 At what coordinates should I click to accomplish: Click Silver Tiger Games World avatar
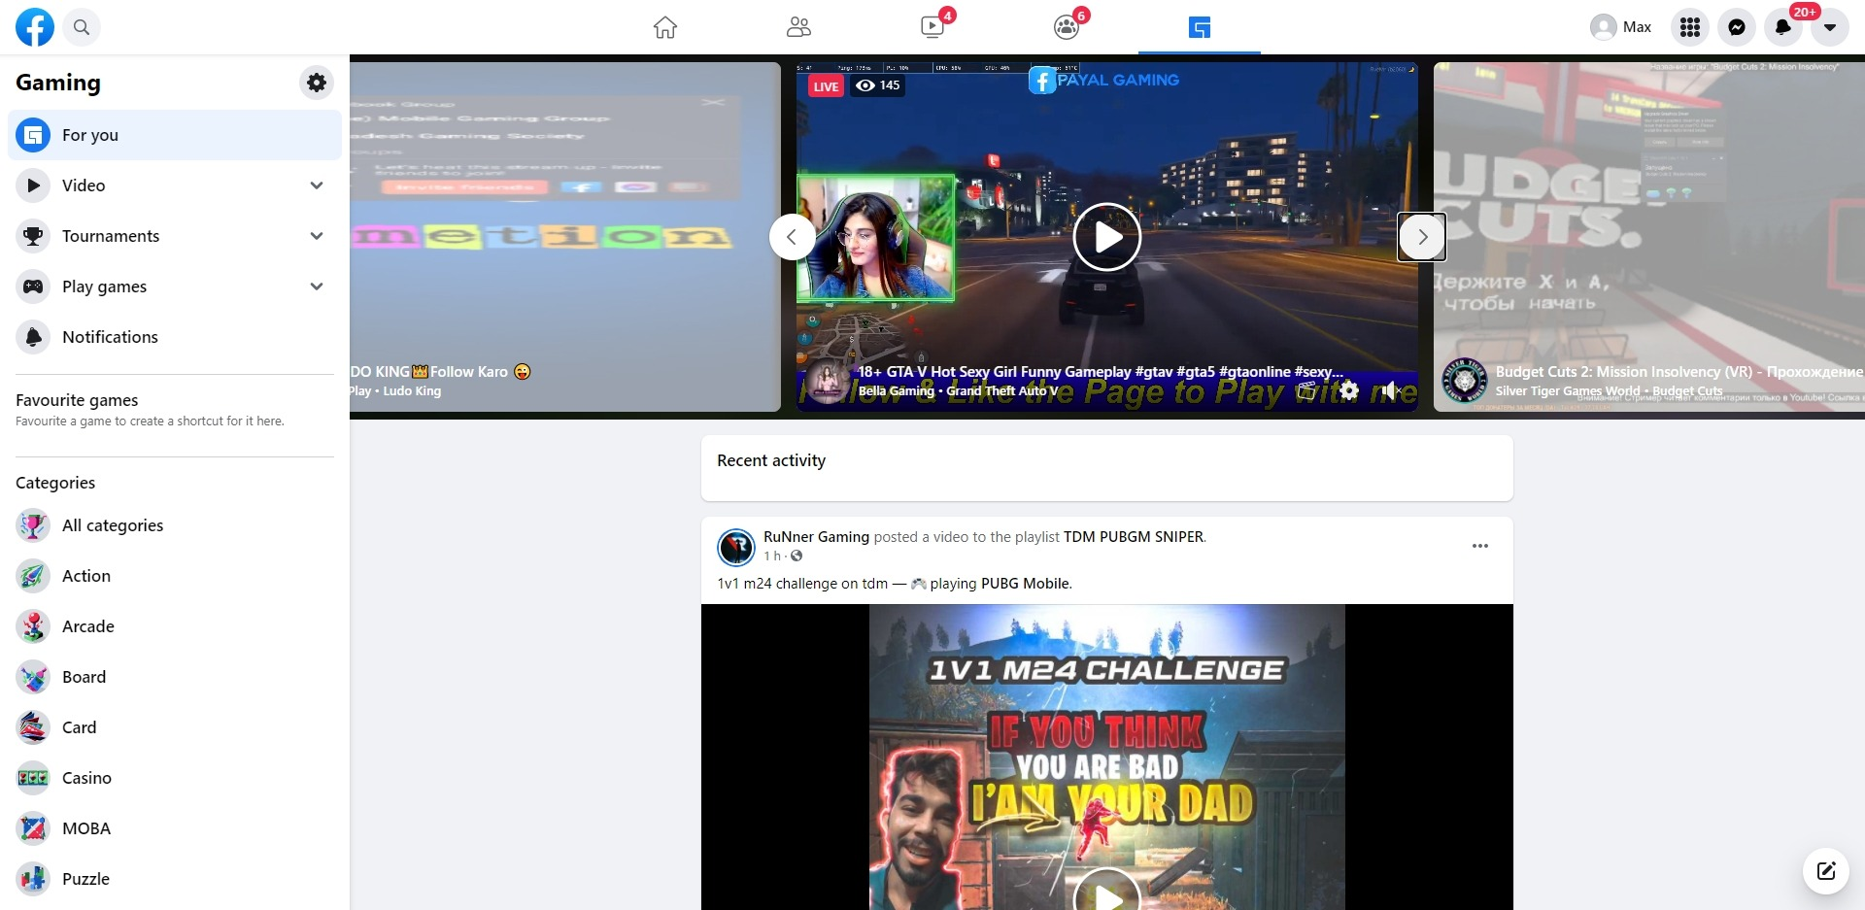[1465, 381]
